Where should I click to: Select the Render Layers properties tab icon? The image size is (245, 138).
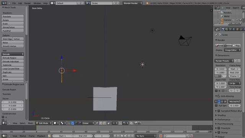tap(227, 29)
